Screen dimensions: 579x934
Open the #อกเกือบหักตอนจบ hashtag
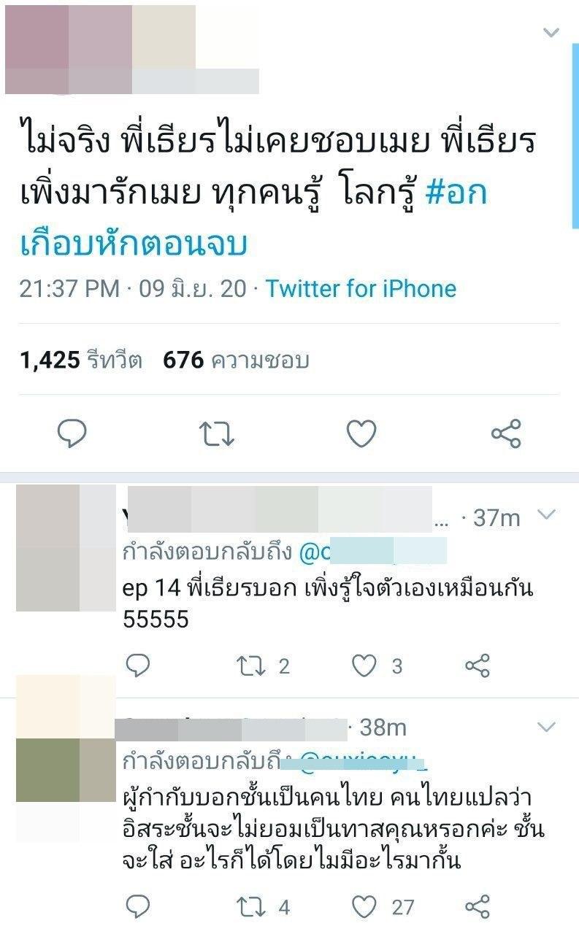253,219
